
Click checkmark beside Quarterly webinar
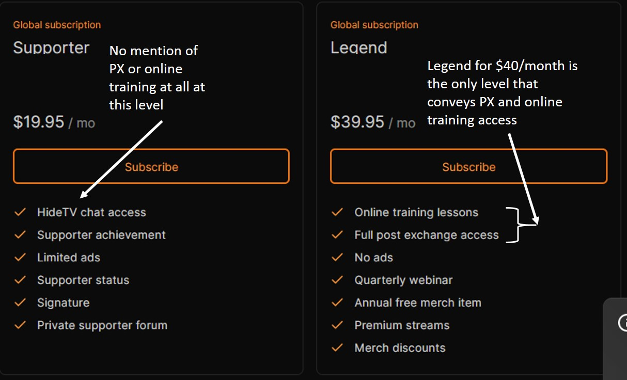point(337,280)
